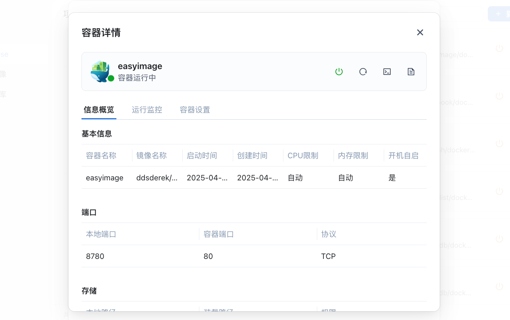Screen dimensions: 510x320
Task: Select the truncated ddsderek/... image name cell
Action: (x=157, y=178)
